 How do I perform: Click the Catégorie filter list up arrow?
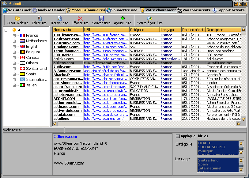click(x=241, y=143)
